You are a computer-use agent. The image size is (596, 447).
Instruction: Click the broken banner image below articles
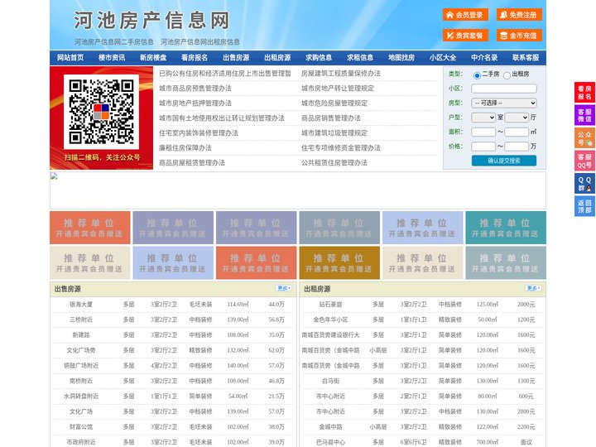pos(298,190)
